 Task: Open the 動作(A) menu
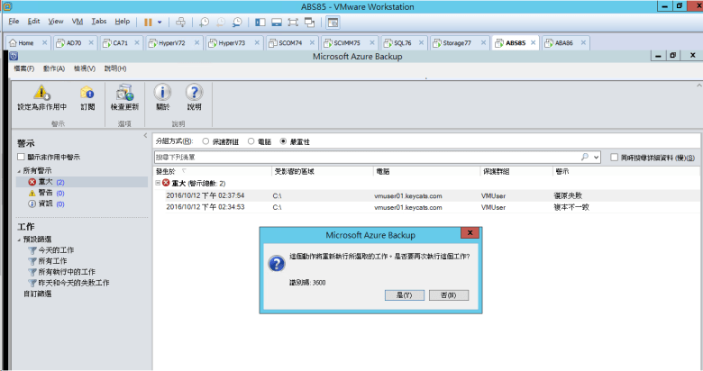(55, 68)
